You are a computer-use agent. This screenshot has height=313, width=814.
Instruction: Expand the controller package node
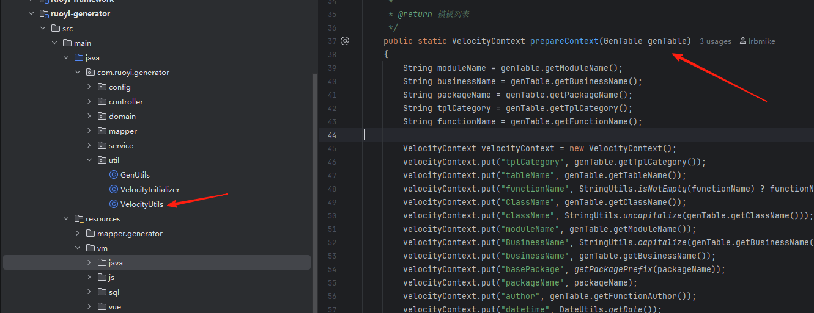[x=89, y=102]
